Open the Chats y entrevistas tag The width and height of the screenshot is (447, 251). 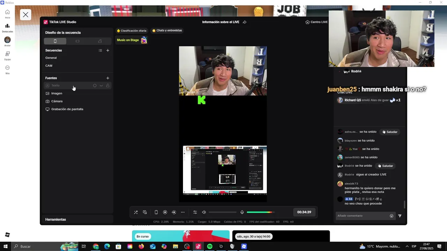pyautogui.click(x=167, y=30)
